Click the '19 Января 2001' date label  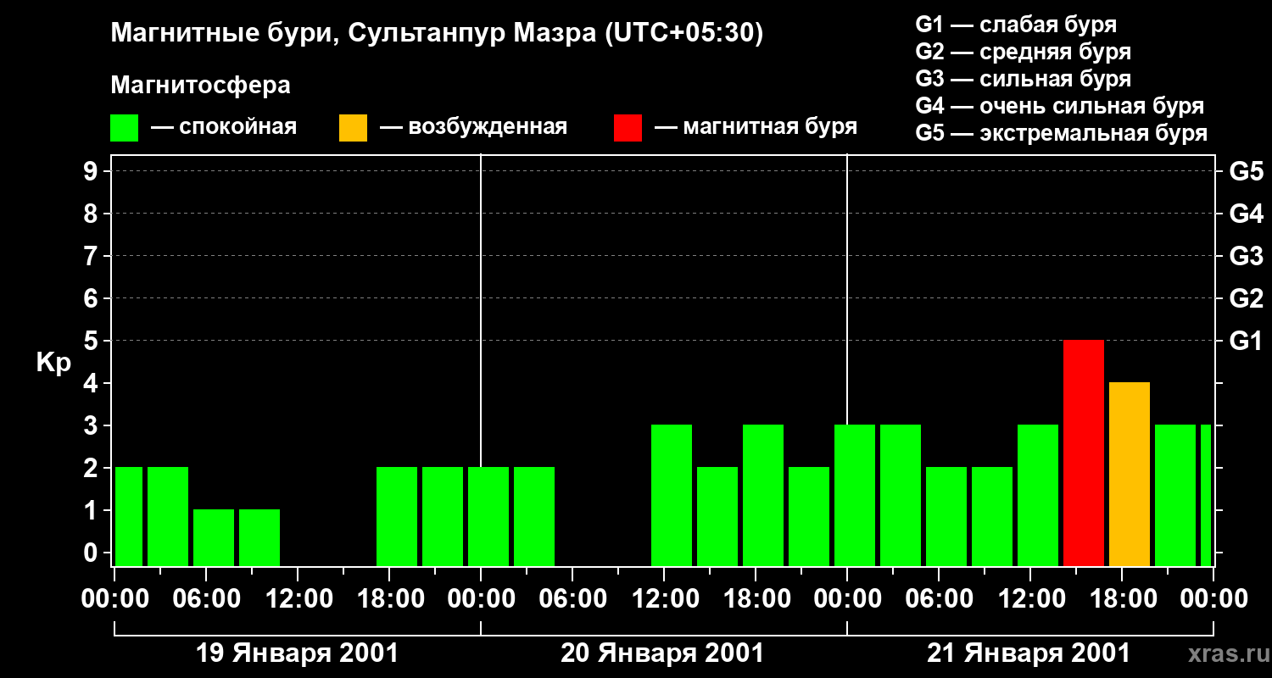click(297, 653)
